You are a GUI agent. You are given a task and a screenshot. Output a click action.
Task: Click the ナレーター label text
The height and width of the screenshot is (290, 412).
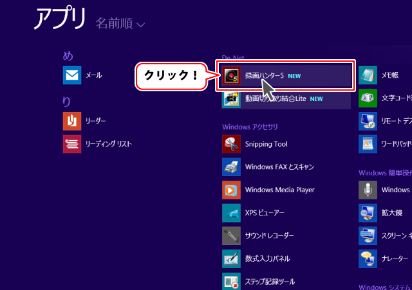click(395, 258)
